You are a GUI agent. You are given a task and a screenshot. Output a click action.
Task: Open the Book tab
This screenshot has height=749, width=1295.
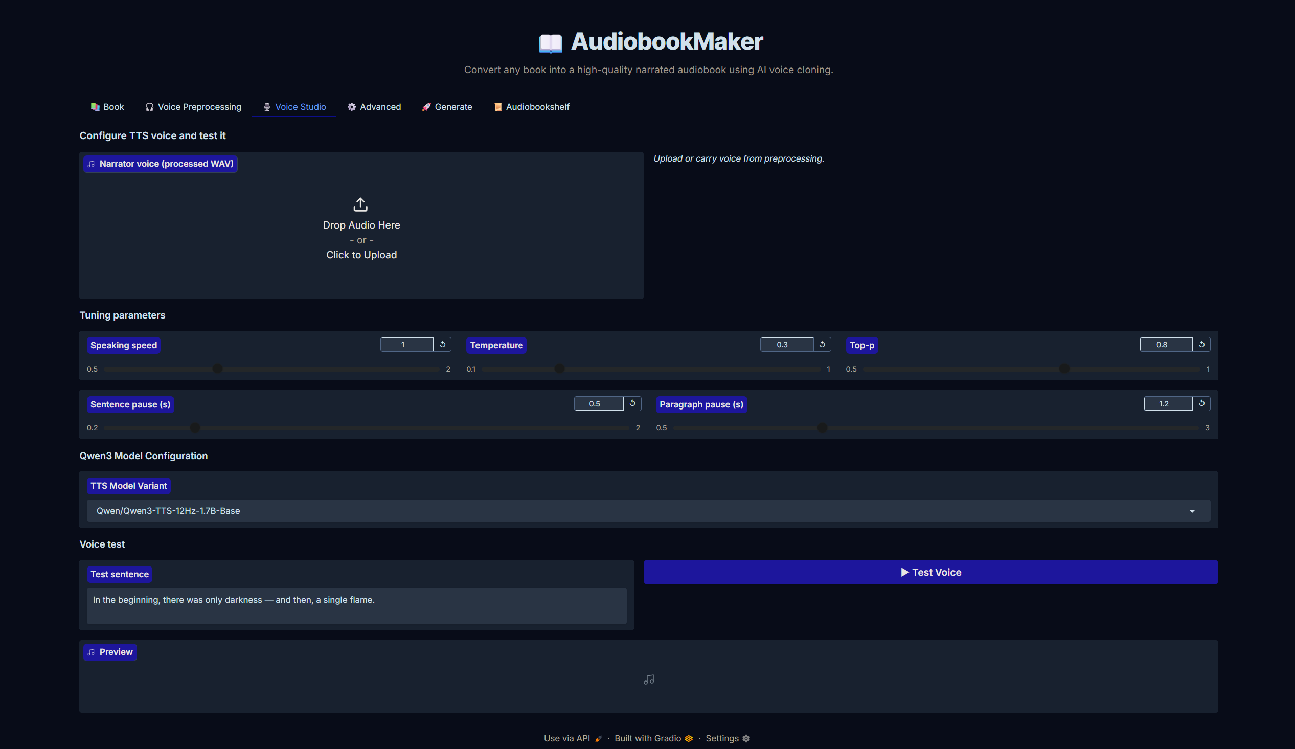click(107, 107)
